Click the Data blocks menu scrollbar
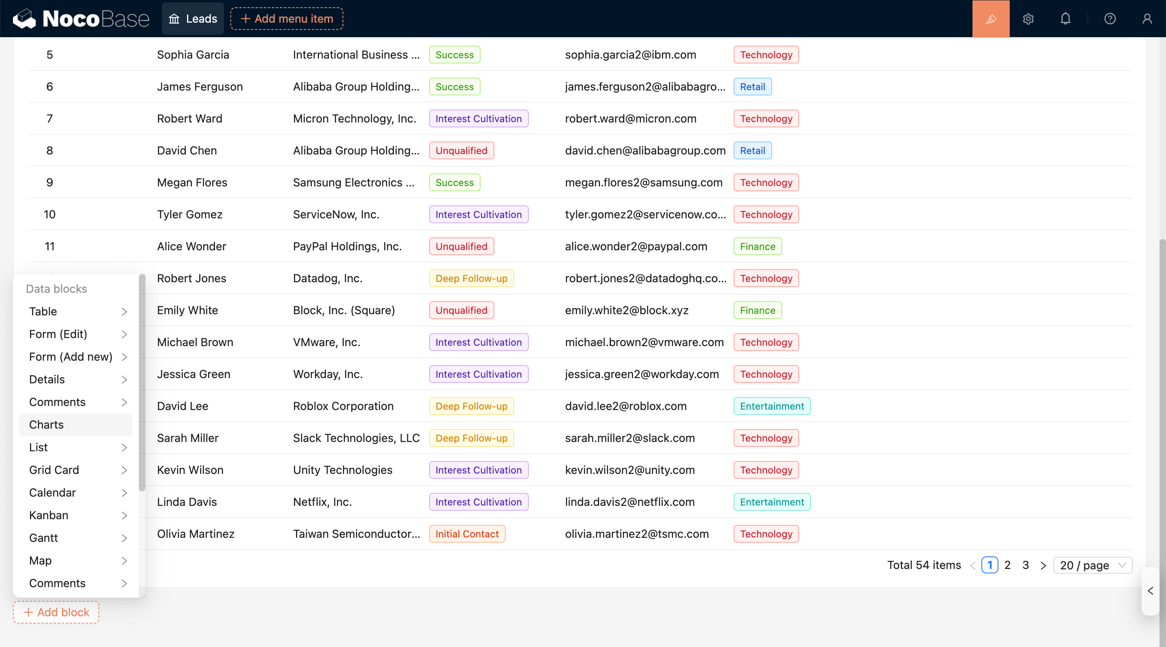 [142, 383]
